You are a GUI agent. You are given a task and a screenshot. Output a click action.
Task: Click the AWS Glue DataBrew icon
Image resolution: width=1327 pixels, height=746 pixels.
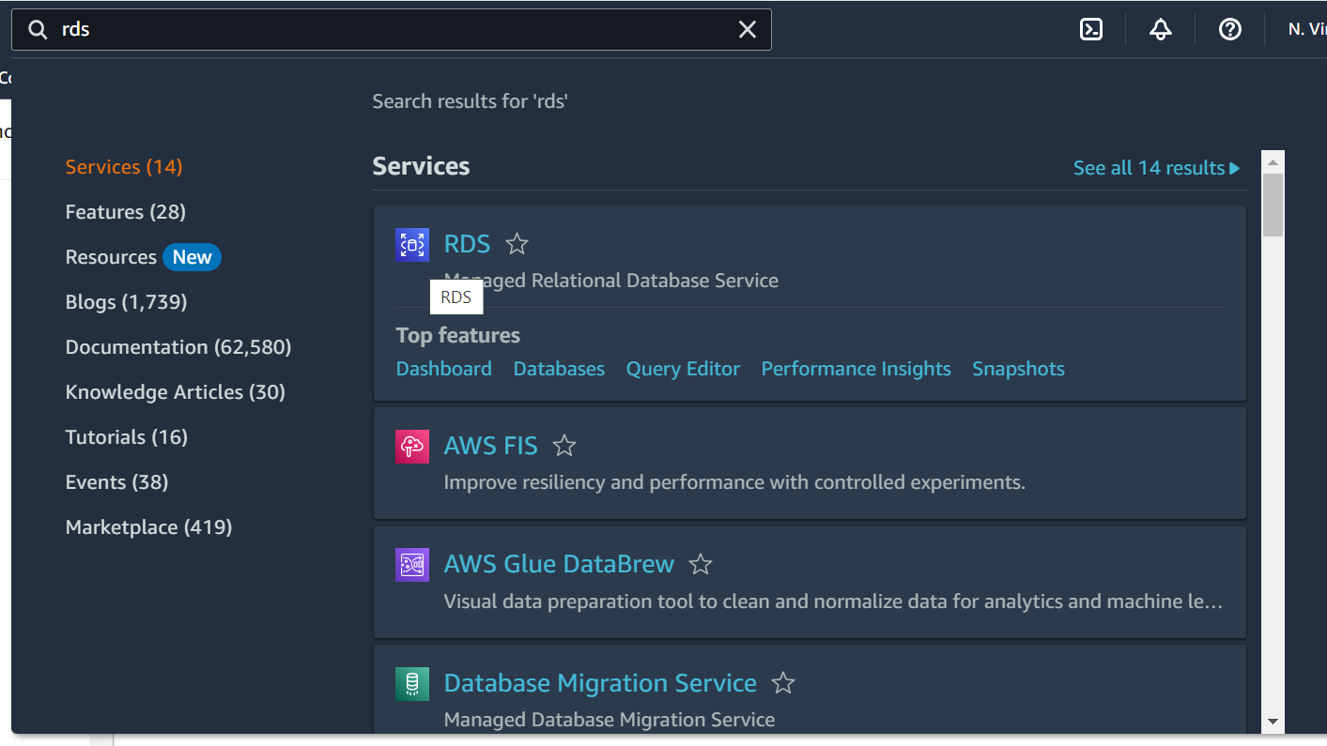(x=412, y=565)
